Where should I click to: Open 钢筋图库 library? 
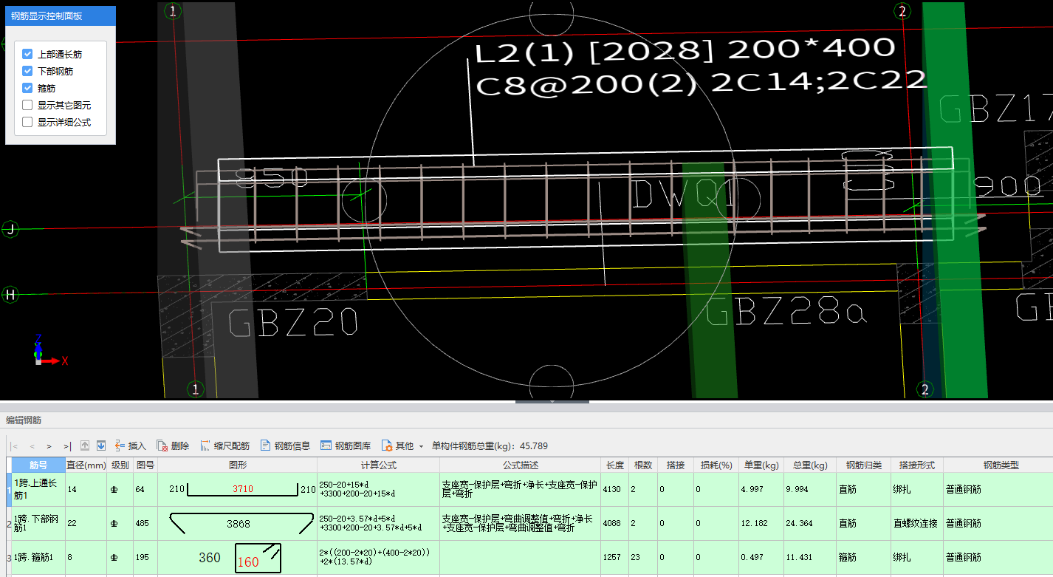346,445
